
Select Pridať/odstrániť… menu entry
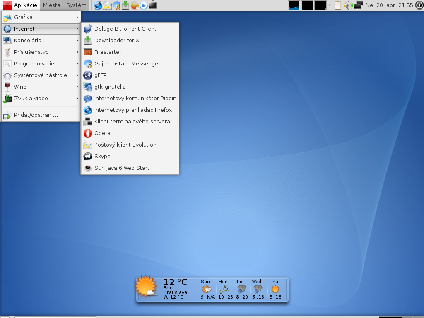[36, 115]
